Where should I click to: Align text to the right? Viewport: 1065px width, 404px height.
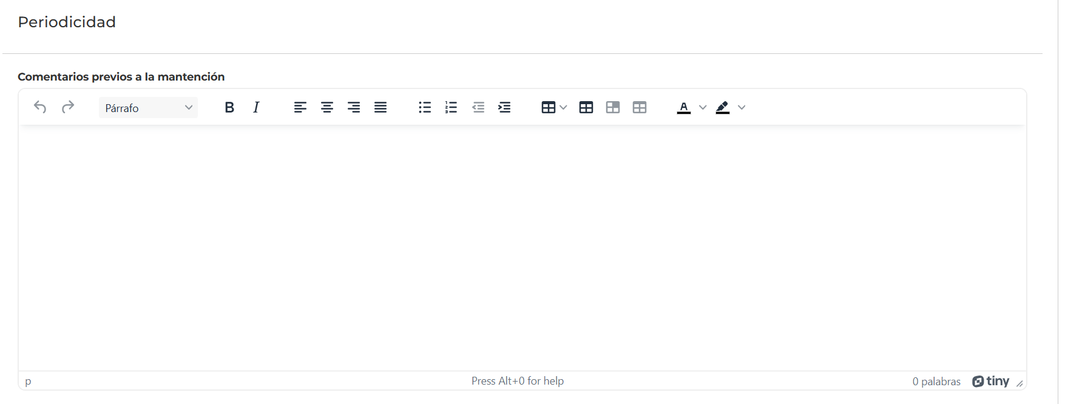click(354, 107)
